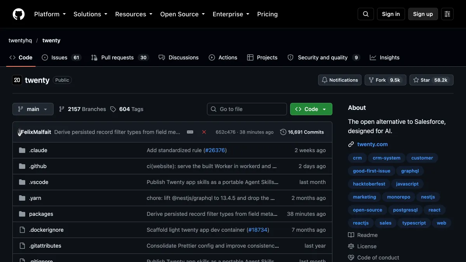
Task: Click the Code of conduct heart icon
Action: point(351,257)
